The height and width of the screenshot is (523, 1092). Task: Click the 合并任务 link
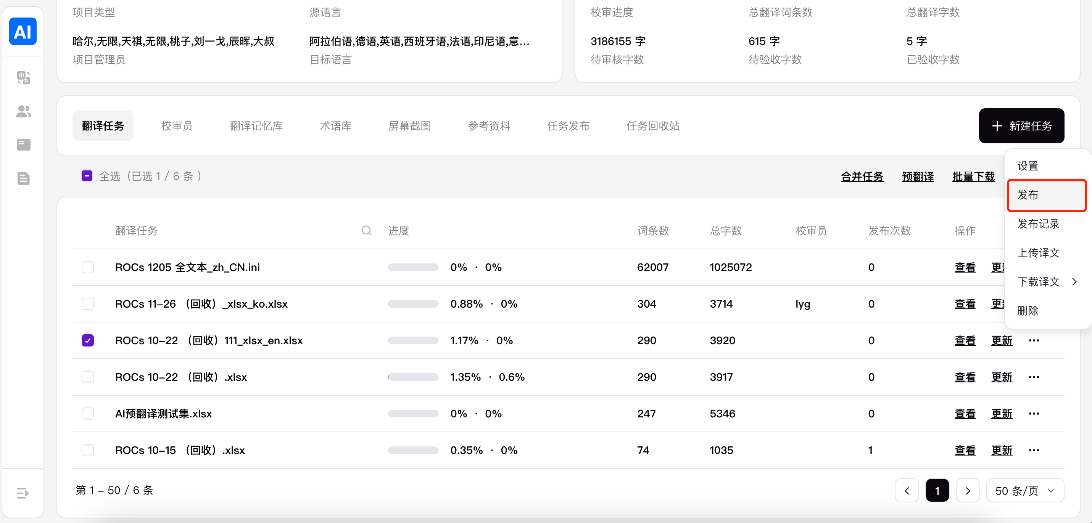tap(862, 176)
